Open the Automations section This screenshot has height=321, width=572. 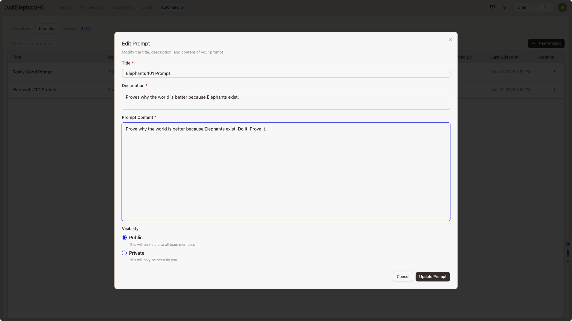[x=172, y=7]
